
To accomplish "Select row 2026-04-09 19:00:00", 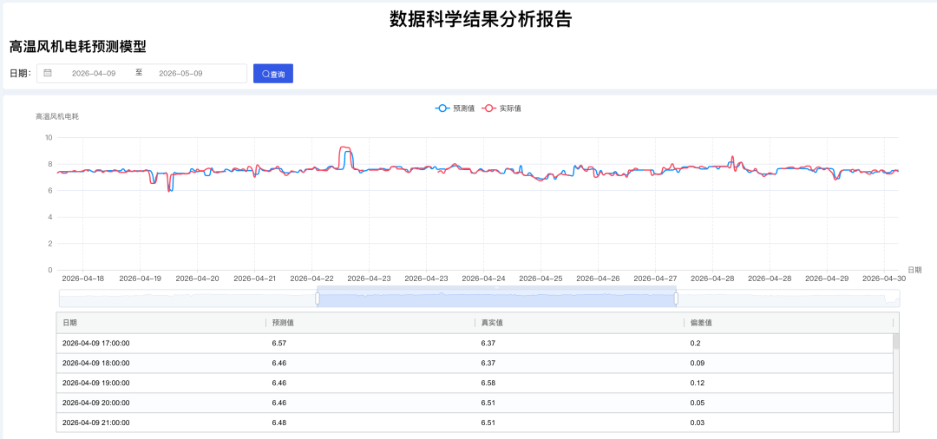I will 475,383.
